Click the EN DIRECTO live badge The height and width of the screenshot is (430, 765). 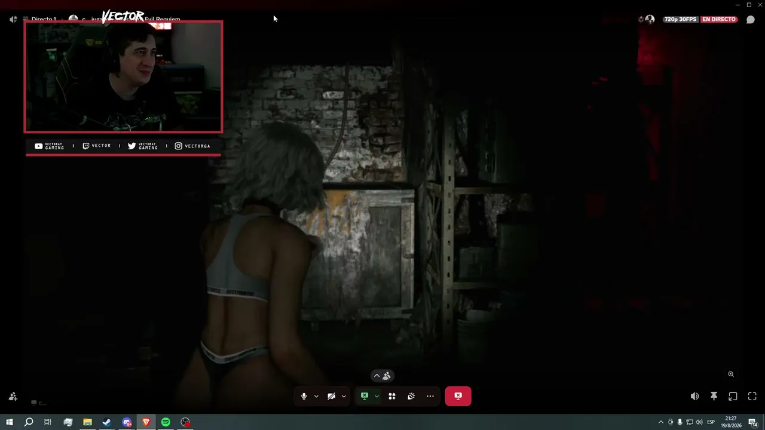719,19
